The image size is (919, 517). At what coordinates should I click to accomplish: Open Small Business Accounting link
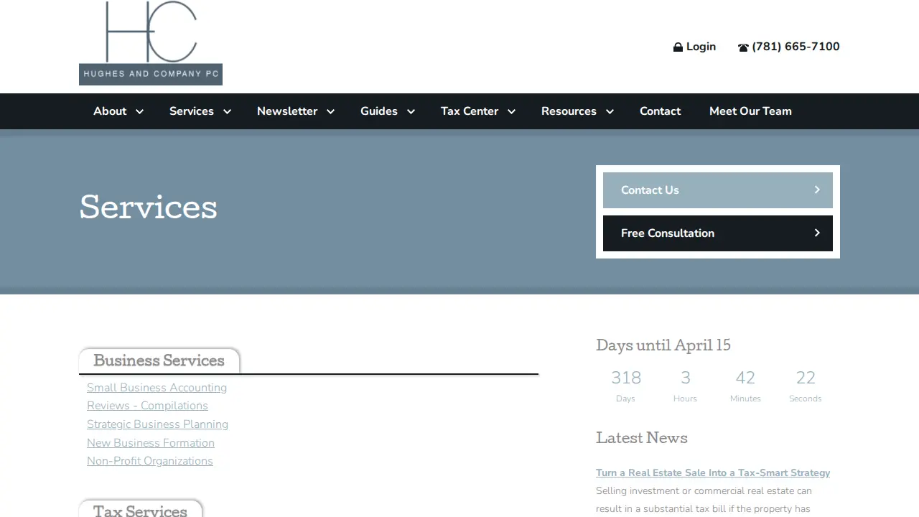tap(157, 388)
